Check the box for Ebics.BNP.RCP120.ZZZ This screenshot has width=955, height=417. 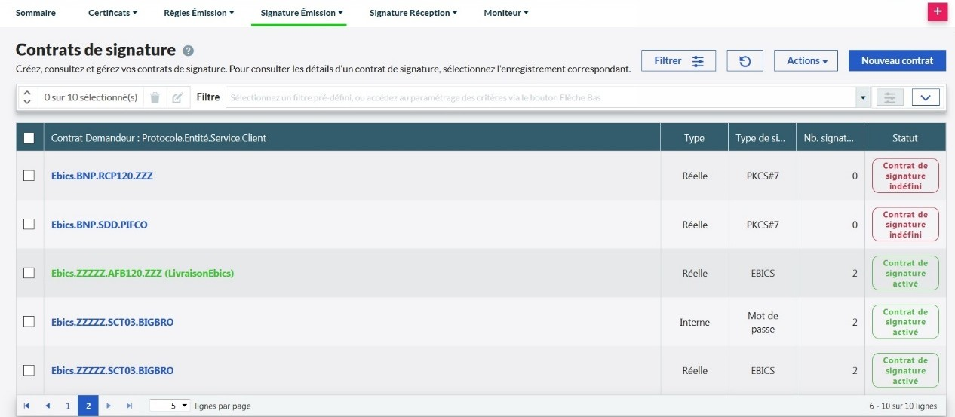coord(29,176)
